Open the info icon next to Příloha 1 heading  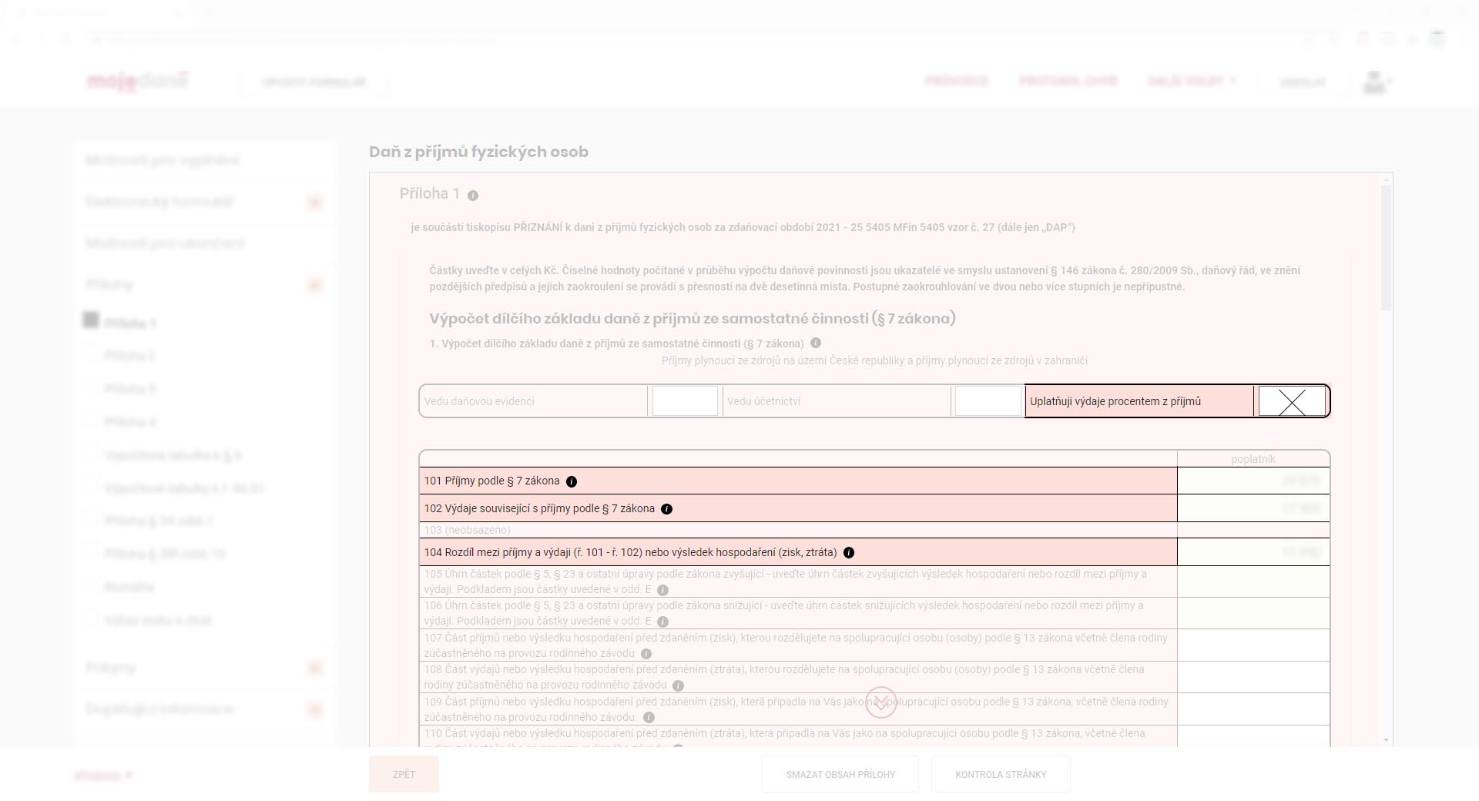473,196
